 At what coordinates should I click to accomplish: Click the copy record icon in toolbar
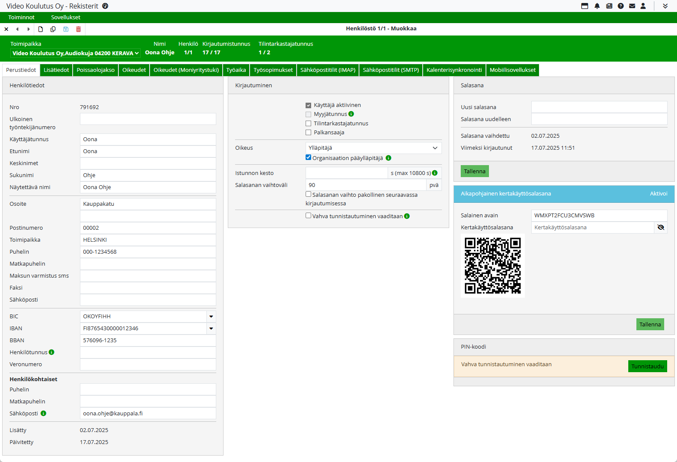tap(53, 29)
